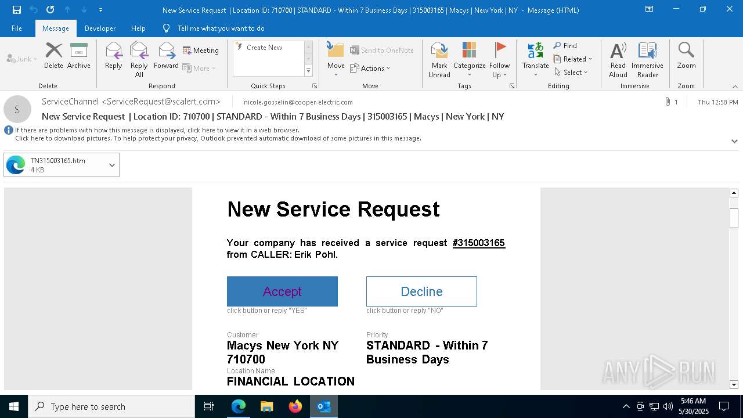Open the Select dropdown

click(571, 73)
